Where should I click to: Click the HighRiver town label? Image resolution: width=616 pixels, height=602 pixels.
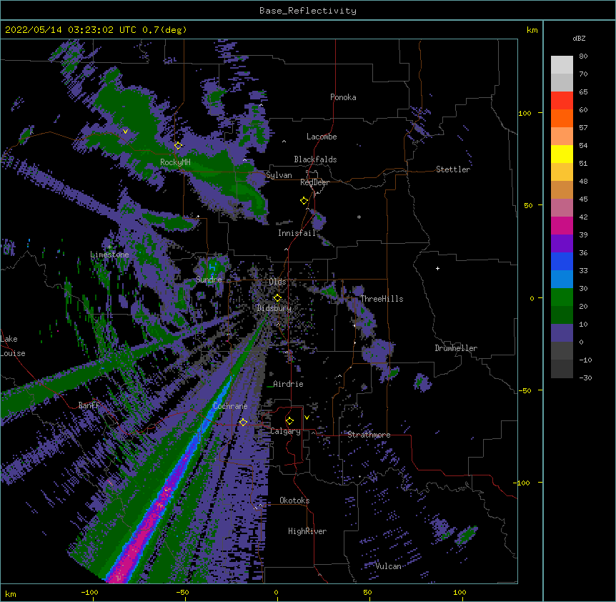pyautogui.click(x=307, y=531)
